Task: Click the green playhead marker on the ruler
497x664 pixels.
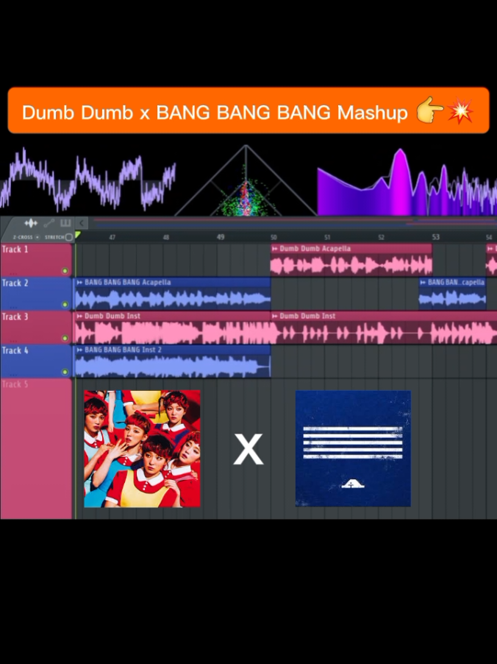Action: coord(78,235)
